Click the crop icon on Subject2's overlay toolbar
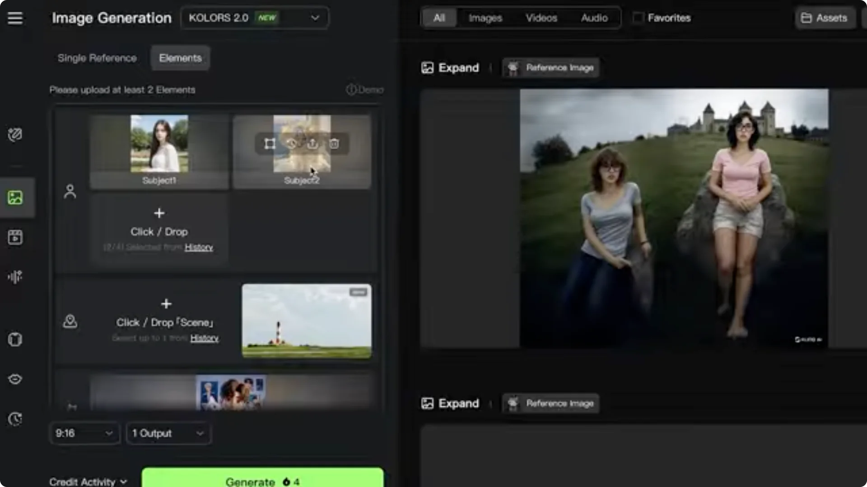The width and height of the screenshot is (867, 487). coord(270,144)
